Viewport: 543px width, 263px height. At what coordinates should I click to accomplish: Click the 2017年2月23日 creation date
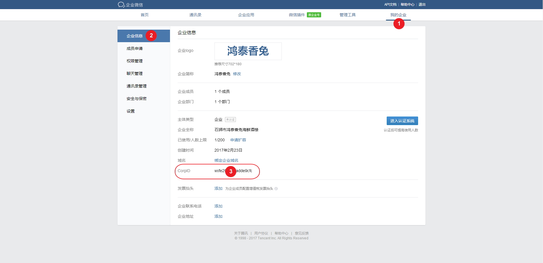point(228,150)
